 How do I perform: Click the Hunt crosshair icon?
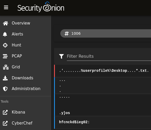(x=5, y=45)
